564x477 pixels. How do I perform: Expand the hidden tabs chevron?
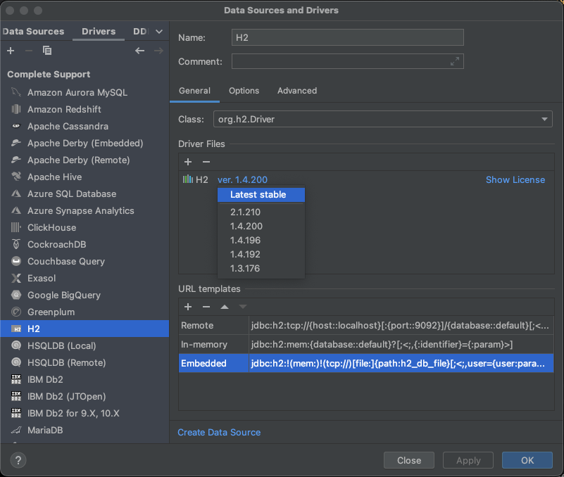tap(159, 32)
